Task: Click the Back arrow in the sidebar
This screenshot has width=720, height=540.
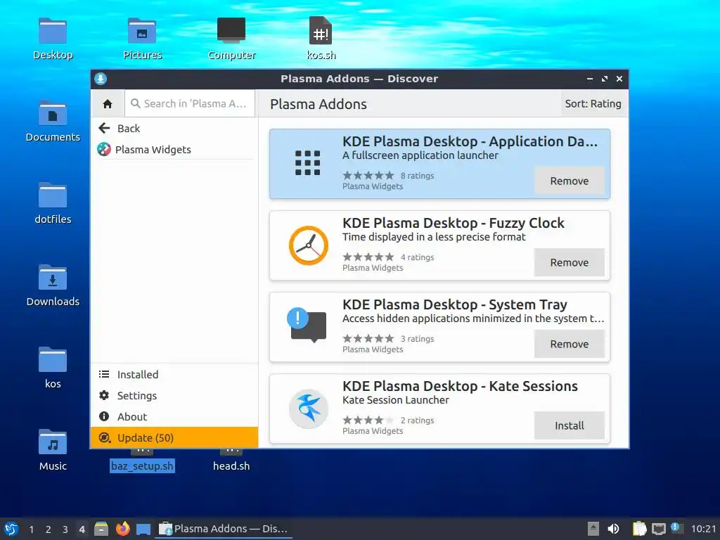Action: (104, 128)
